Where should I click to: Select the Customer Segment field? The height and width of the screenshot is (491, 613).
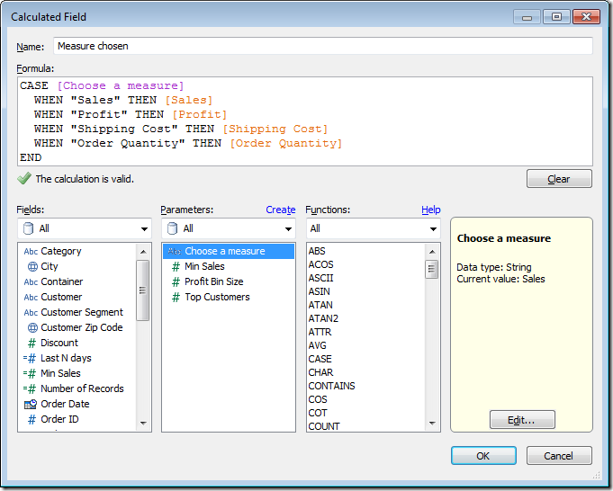pos(82,312)
